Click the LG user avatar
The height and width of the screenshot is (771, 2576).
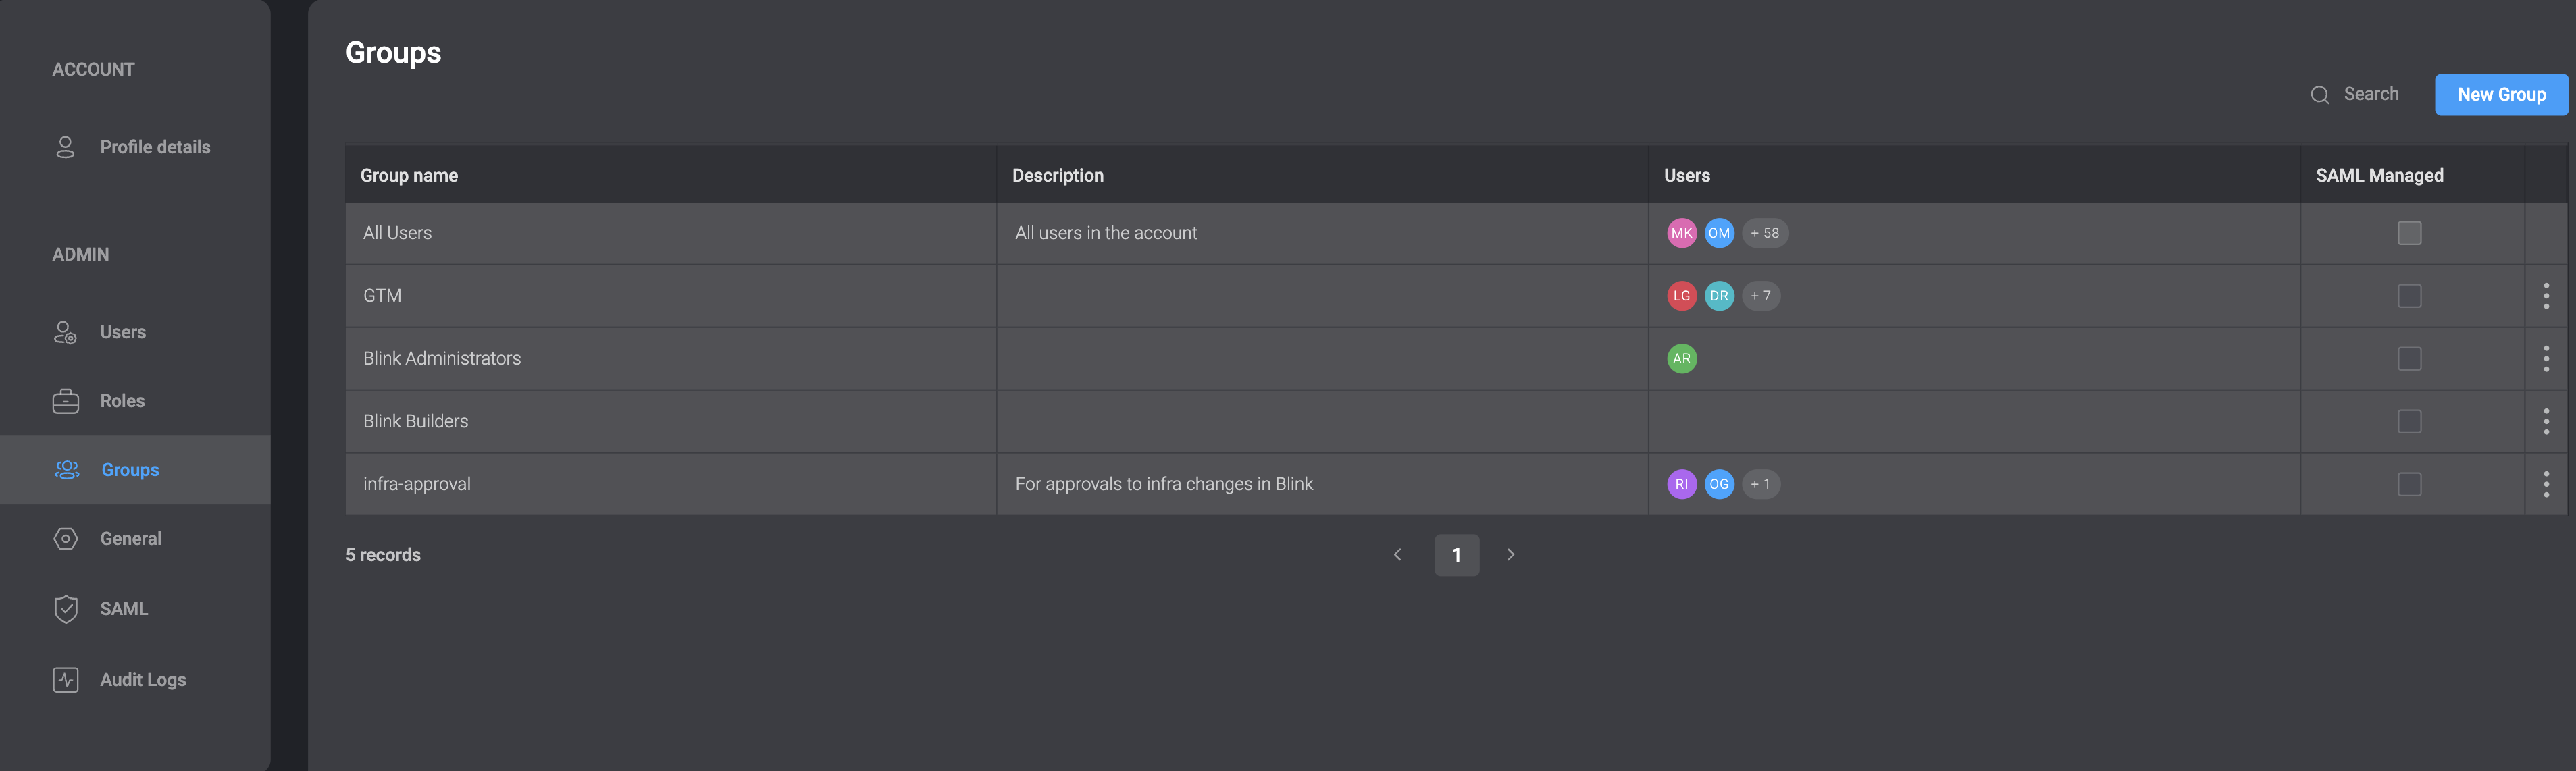tap(1681, 296)
